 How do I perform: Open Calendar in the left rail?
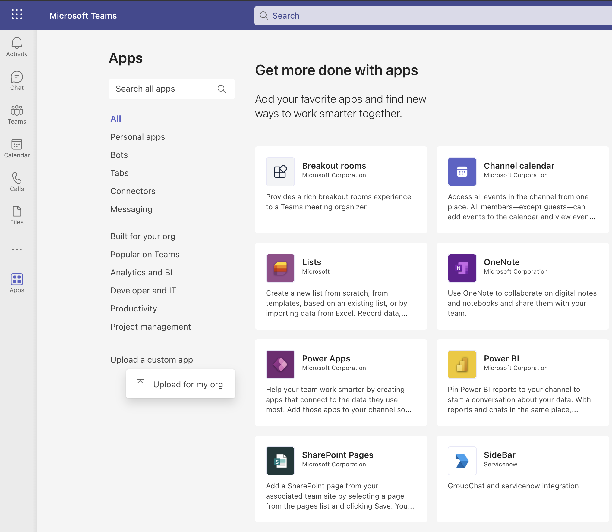(17, 148)
